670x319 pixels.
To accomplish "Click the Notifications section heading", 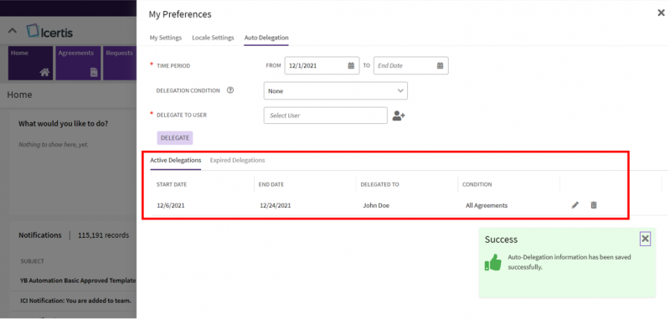I will point(40,235).
